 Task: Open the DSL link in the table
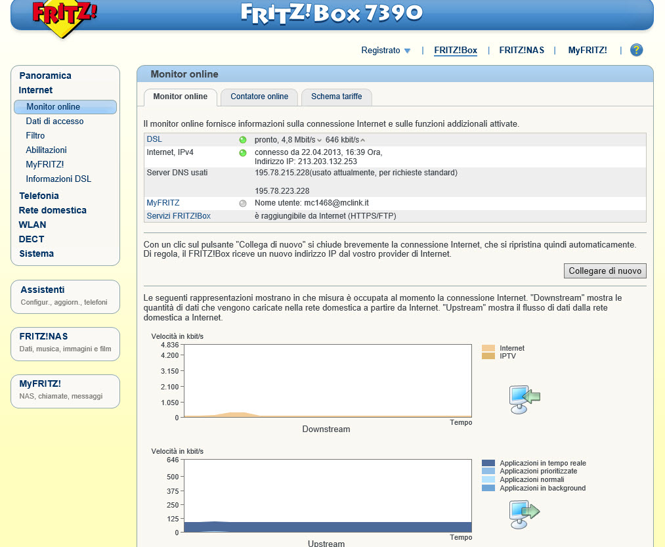(154, 139)
